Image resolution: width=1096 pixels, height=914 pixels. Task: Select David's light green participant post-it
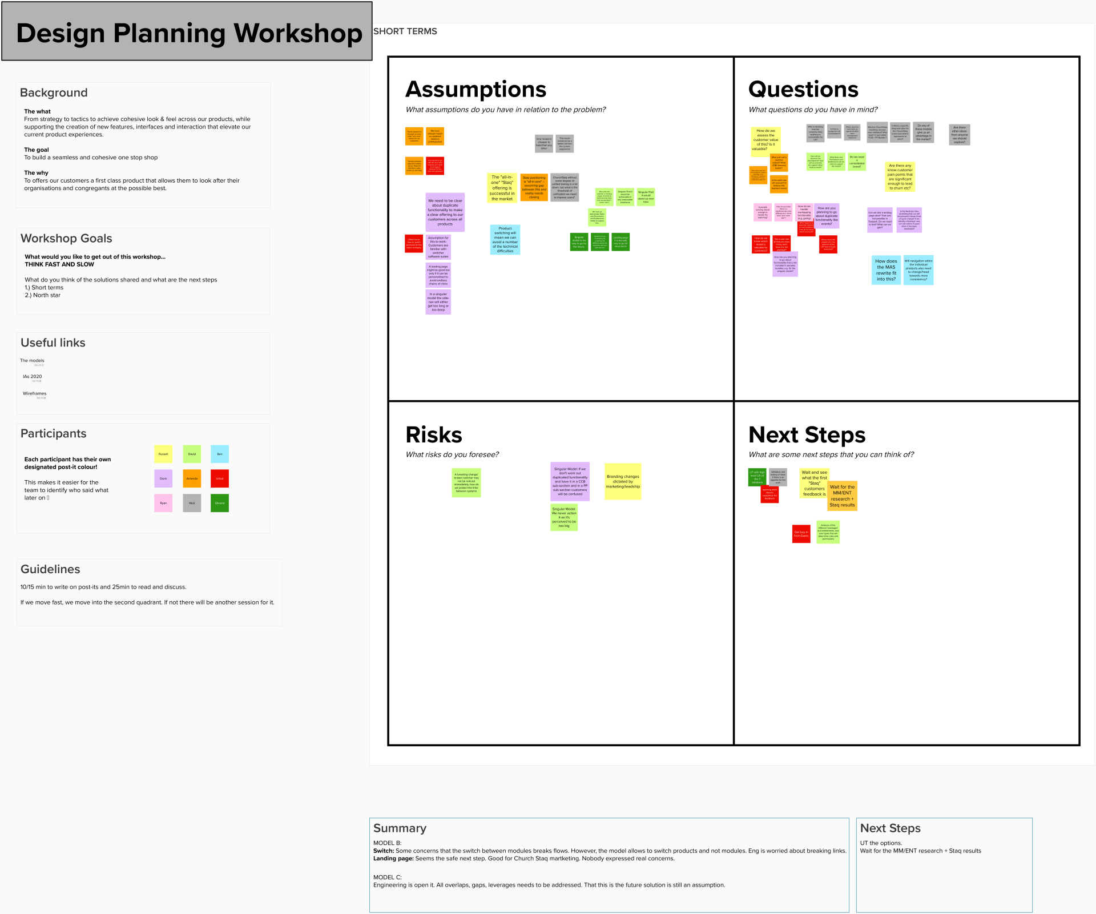192,454
